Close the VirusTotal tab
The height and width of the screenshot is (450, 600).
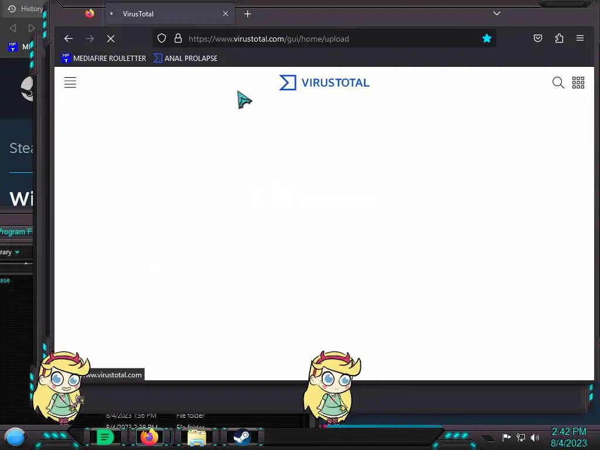(226, 14)
